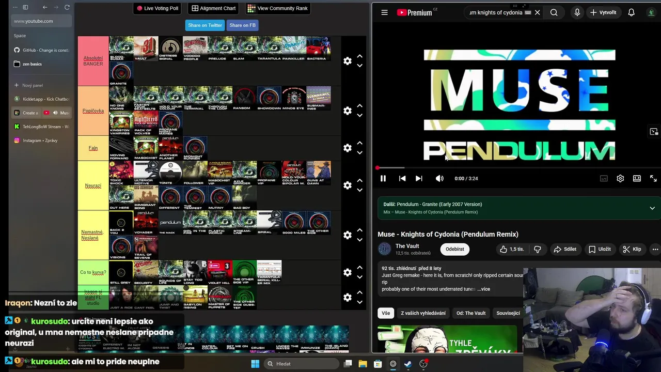Toggle browser sidebar layout icon
This screenshot has height=372, width=661.
[x=25, y=7]
